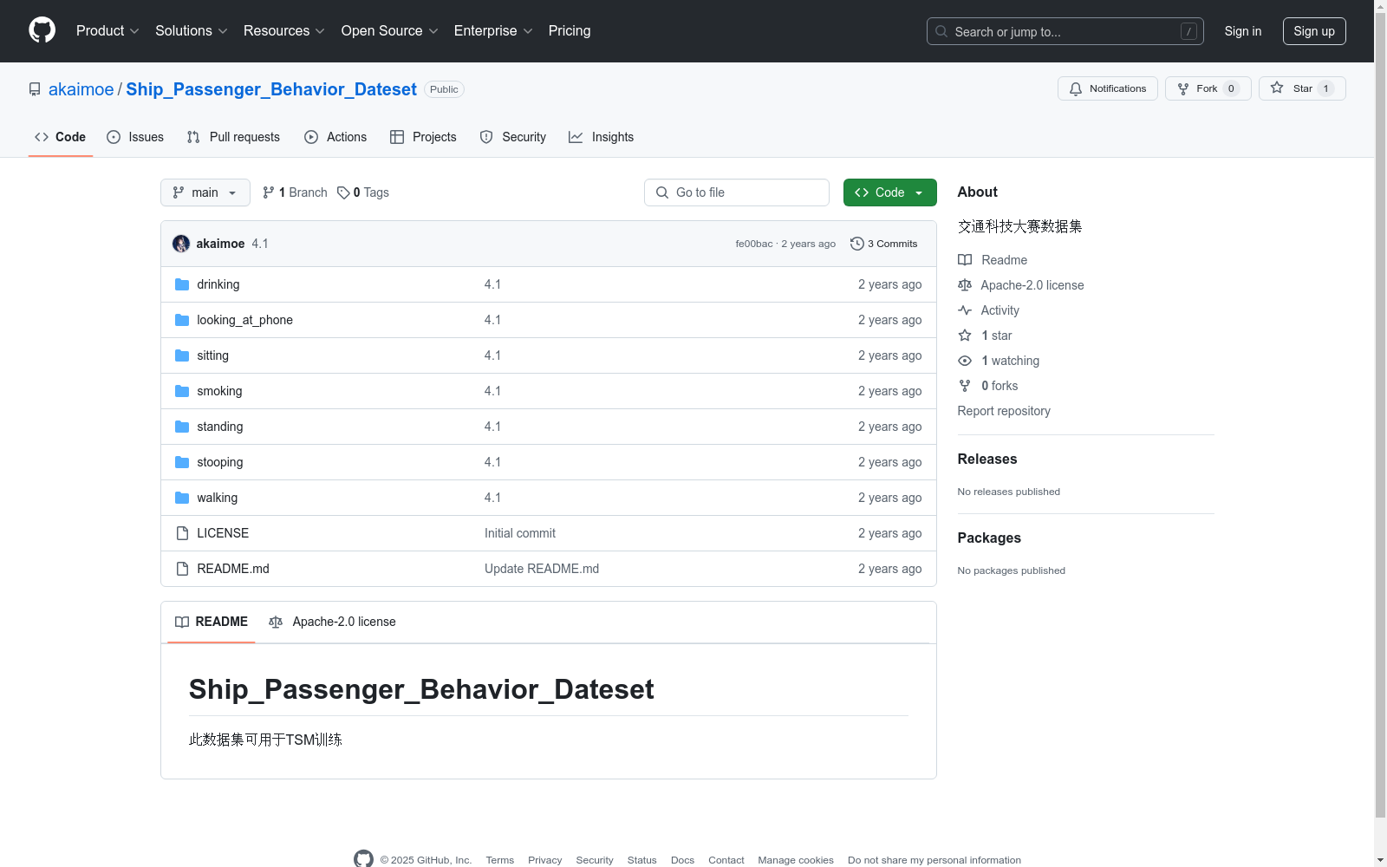Expand the Enterprise menu
The image size is (1387, 867).
coord(493,31)
